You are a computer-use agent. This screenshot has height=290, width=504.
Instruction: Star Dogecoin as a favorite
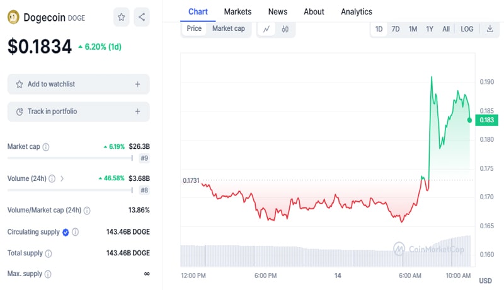click(121, 17)
